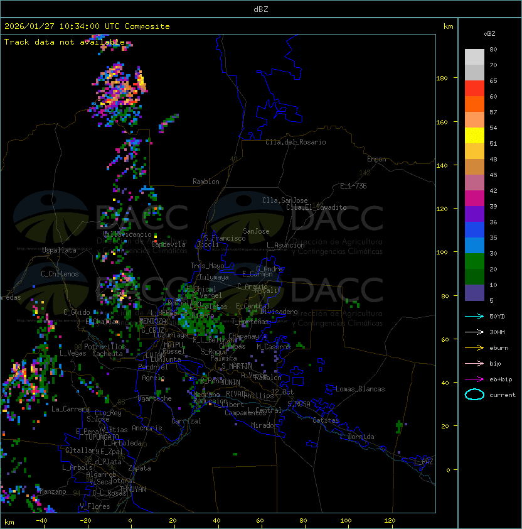Viewport: 522px width, 529px height.
Task: Select the yellow eburn arrow symbol
Action: click(x=474, y=348)
